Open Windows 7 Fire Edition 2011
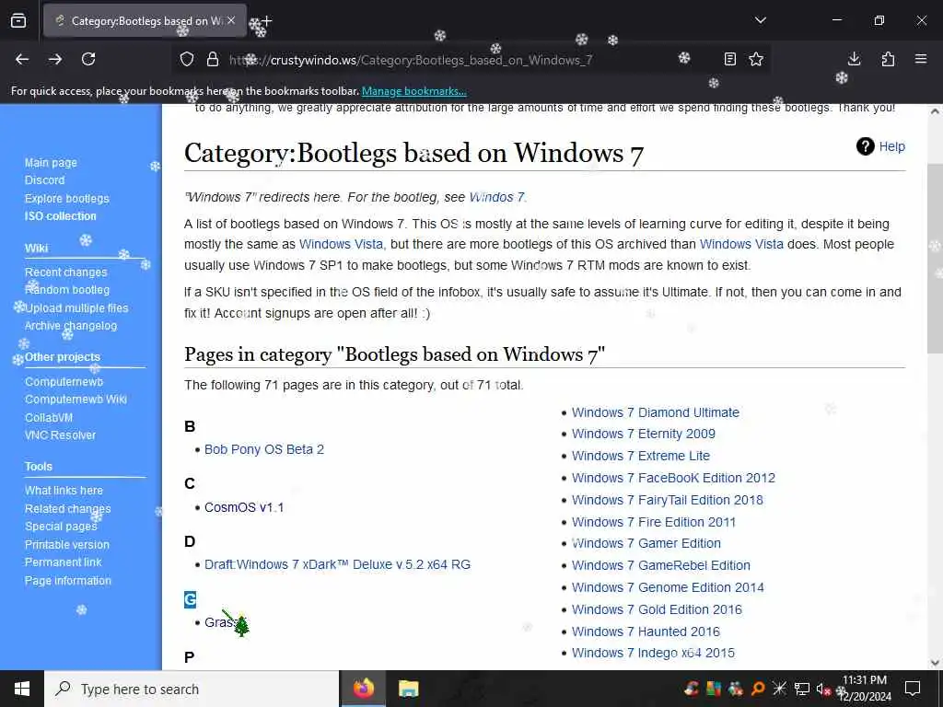The image size is (943, 707). (x=654, y=522)
